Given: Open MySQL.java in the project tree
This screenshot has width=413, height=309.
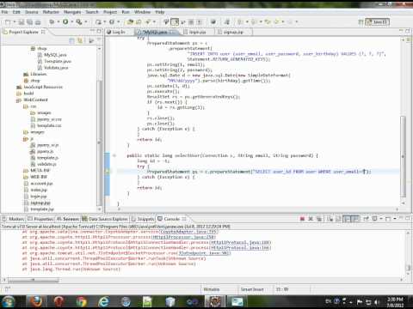Looking at the screenshot, I should coord(52,55).
